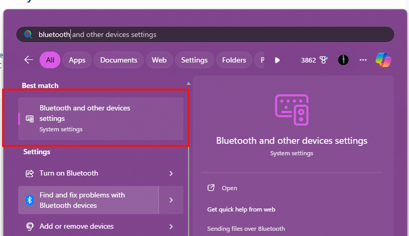Expand Add or remove devices chevron
Screen dimensions: 409x236
(x=171, y=227)
